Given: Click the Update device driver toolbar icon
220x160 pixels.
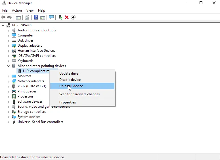Looking at the screenshot, I should [60, 17].
